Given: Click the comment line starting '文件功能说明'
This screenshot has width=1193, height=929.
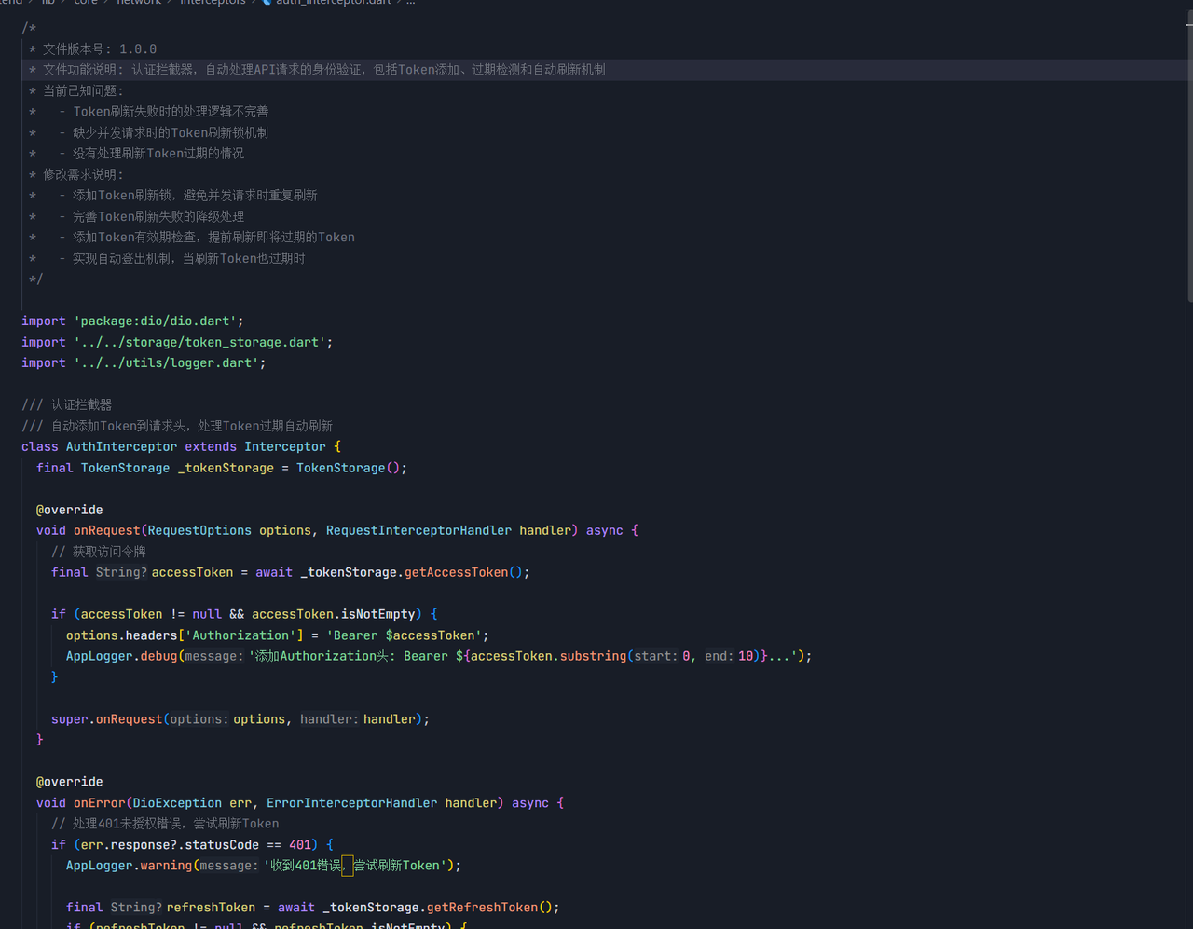Looking at the screenshot, I should click(x=323, y=69).
